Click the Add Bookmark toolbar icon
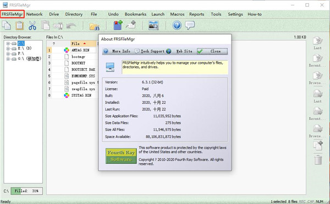Viewport: 330px width, 204px height. coord(118,25)
